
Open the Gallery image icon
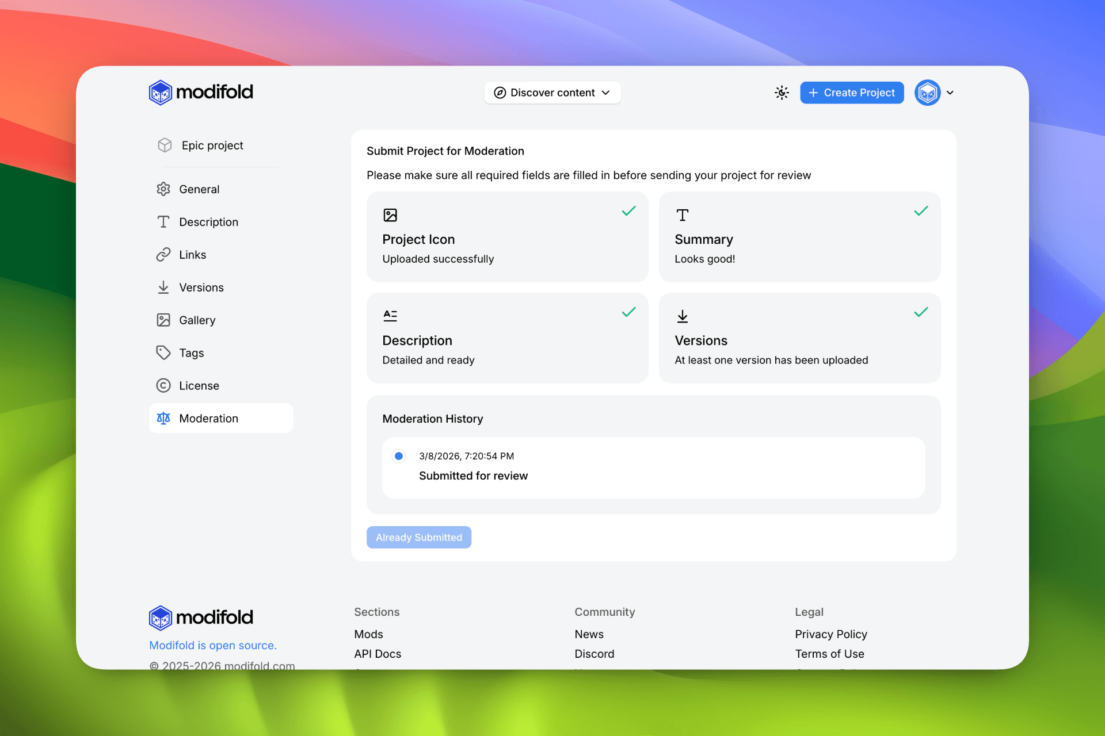163,320
